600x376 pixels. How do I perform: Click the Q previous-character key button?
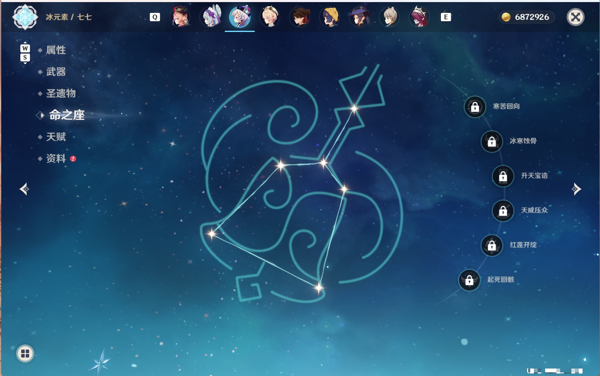(155, 17)
